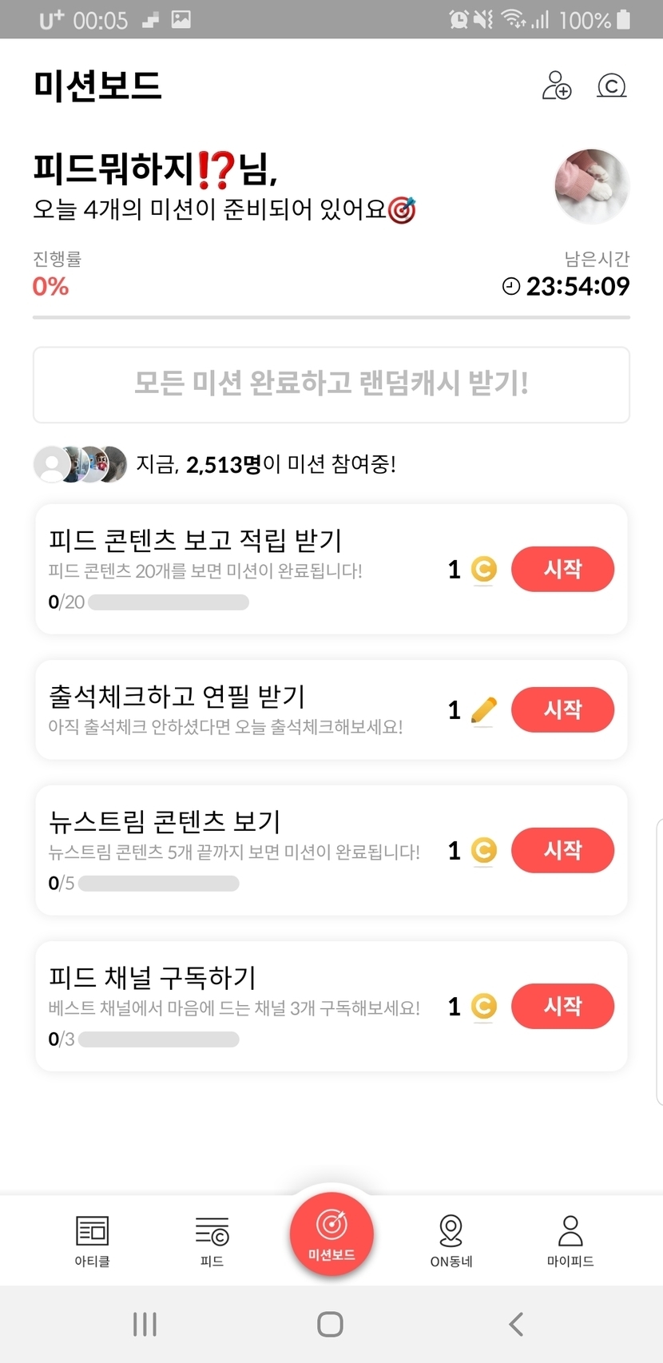Tap the coin icon on 피드 콘텐츠 mission
The image size is (663, 1363).
point(483,569)
